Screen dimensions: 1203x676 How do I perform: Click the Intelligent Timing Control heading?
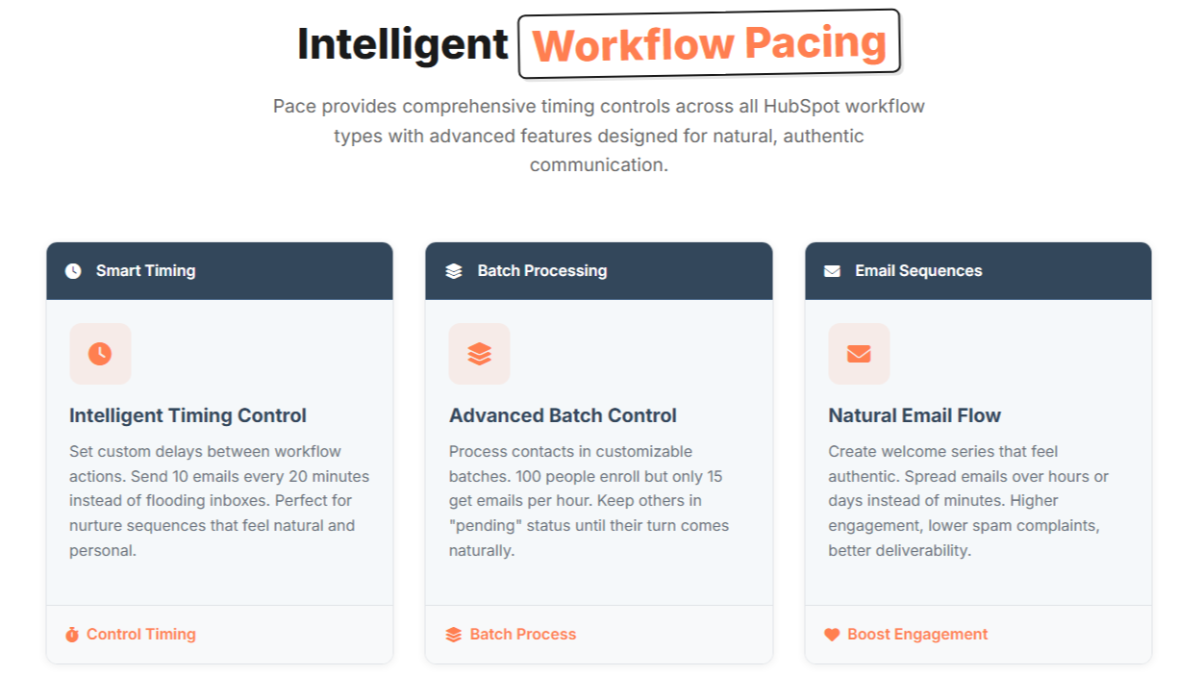[188, 415]
